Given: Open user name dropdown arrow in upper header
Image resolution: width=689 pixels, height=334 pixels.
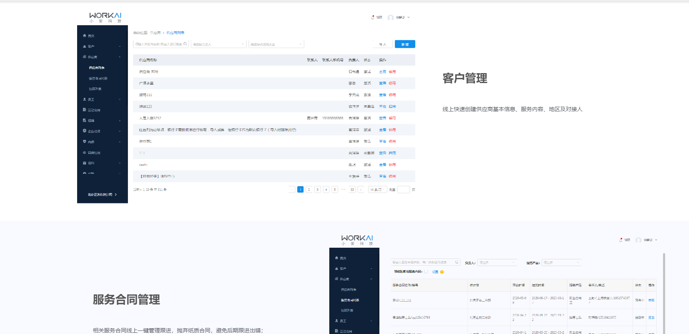Looking at the screenshot, I should coord(408,17).
